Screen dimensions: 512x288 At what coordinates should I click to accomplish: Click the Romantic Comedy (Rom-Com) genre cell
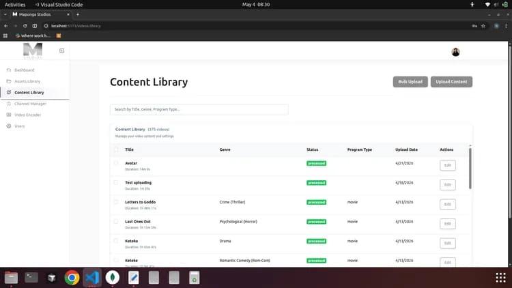pos(244,261)
